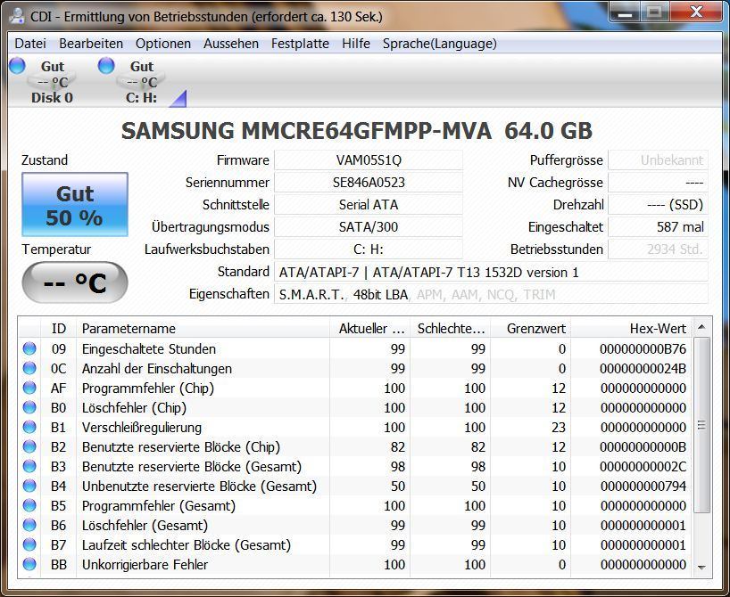
Task: Click the -- °C temperature indicator
Action: (75, 282)
